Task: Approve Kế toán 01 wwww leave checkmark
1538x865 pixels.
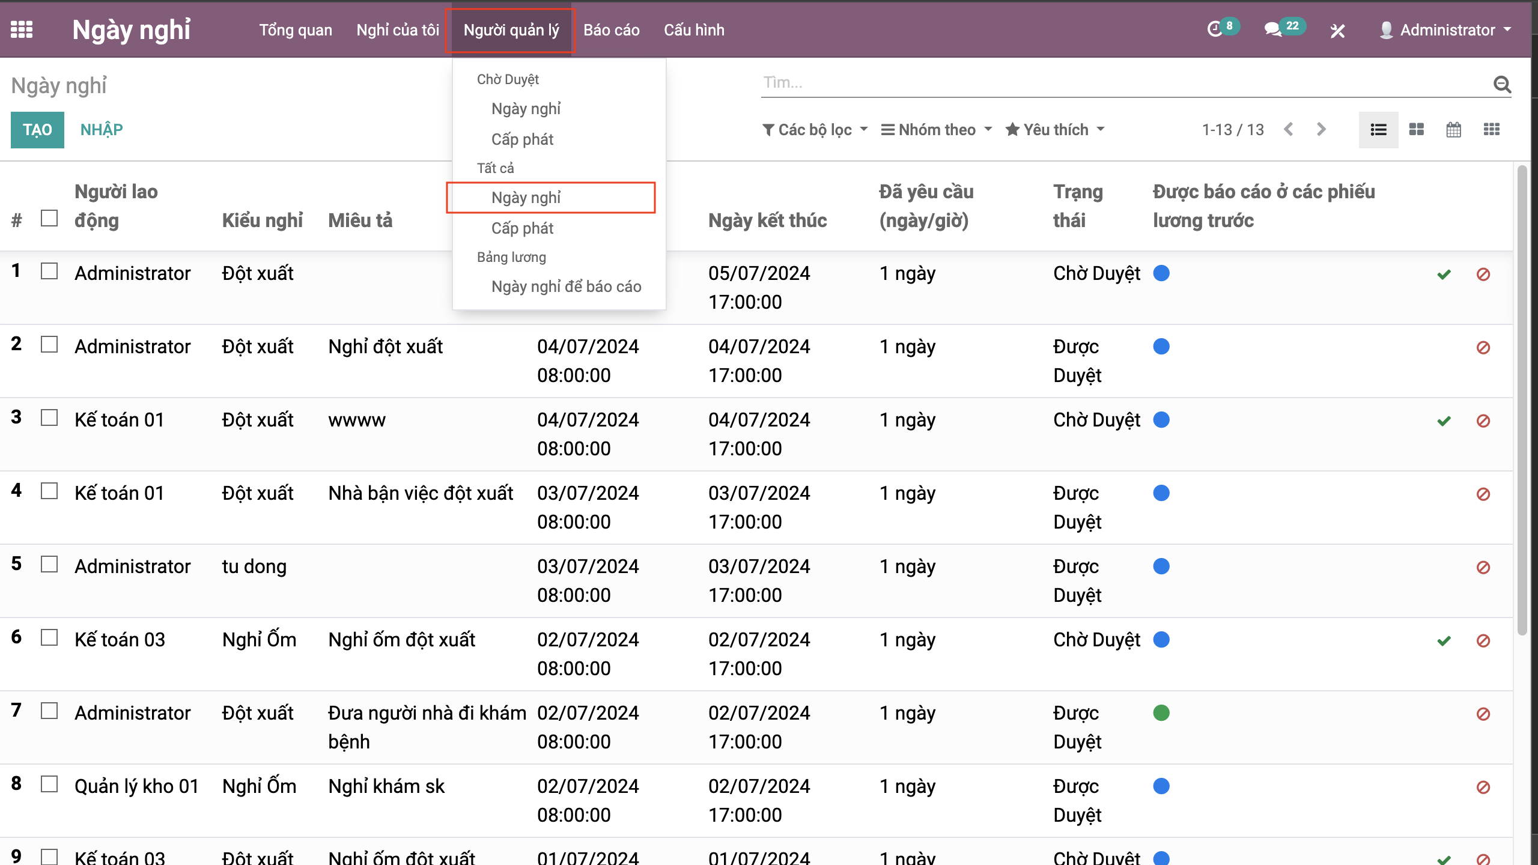Action: [1444, 421]
